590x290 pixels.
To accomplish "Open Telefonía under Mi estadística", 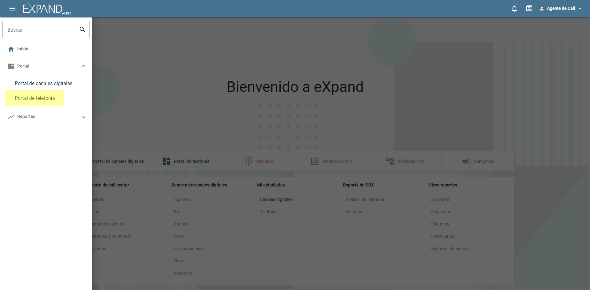I will coord(269,212).
